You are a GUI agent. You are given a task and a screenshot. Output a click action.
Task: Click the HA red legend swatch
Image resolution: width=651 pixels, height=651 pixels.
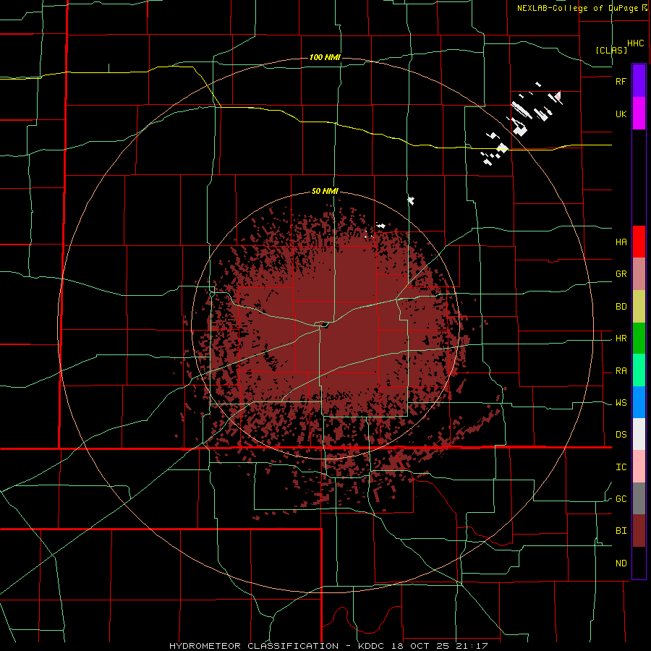(639, 242)
